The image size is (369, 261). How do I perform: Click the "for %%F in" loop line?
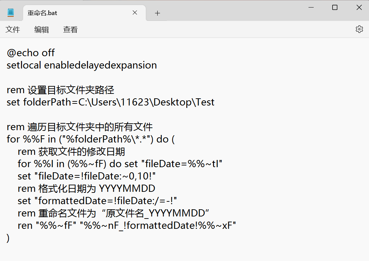tap(91, 139)
